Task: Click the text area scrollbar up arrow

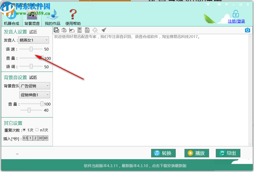Action: pos(250,37)
